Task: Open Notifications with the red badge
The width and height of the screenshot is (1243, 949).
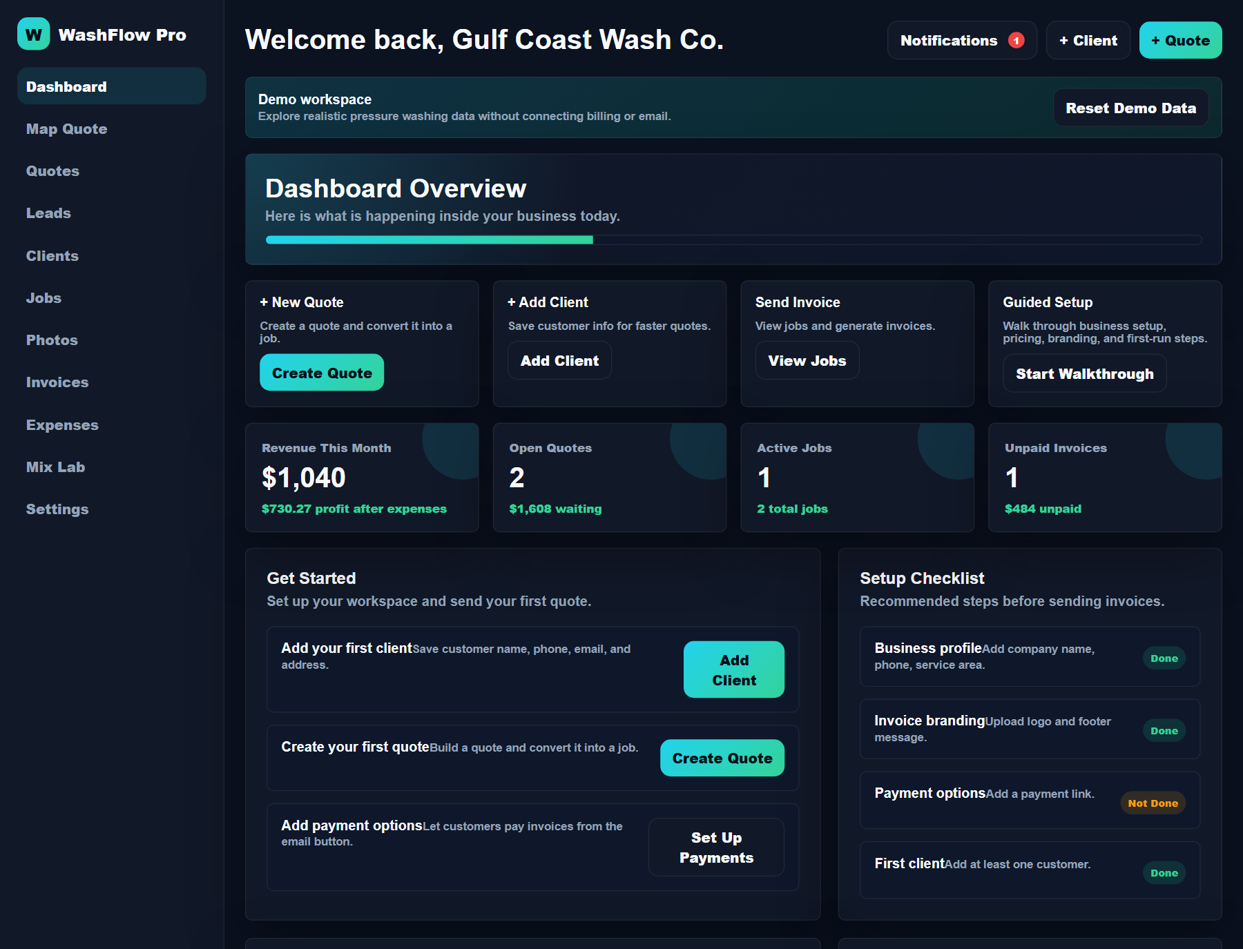Action: pyautogui.click(x=961, y=40)
